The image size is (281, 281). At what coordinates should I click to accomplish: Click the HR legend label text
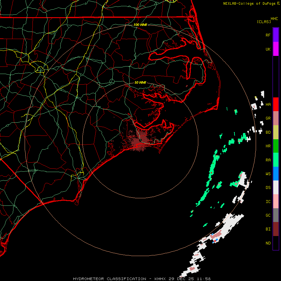tap(268, 146)
